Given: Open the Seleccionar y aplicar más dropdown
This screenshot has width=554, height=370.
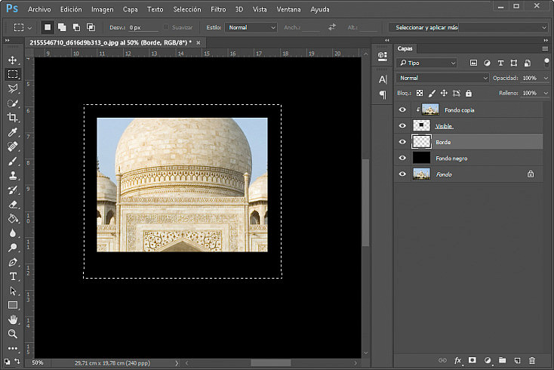Looking at the screenshot, I should tap(469, 27).
